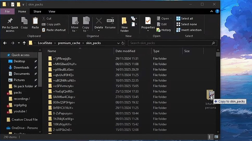252x141 pixels.
Task: Click the Properties checkmark in title bar
Action: [13, 4]
